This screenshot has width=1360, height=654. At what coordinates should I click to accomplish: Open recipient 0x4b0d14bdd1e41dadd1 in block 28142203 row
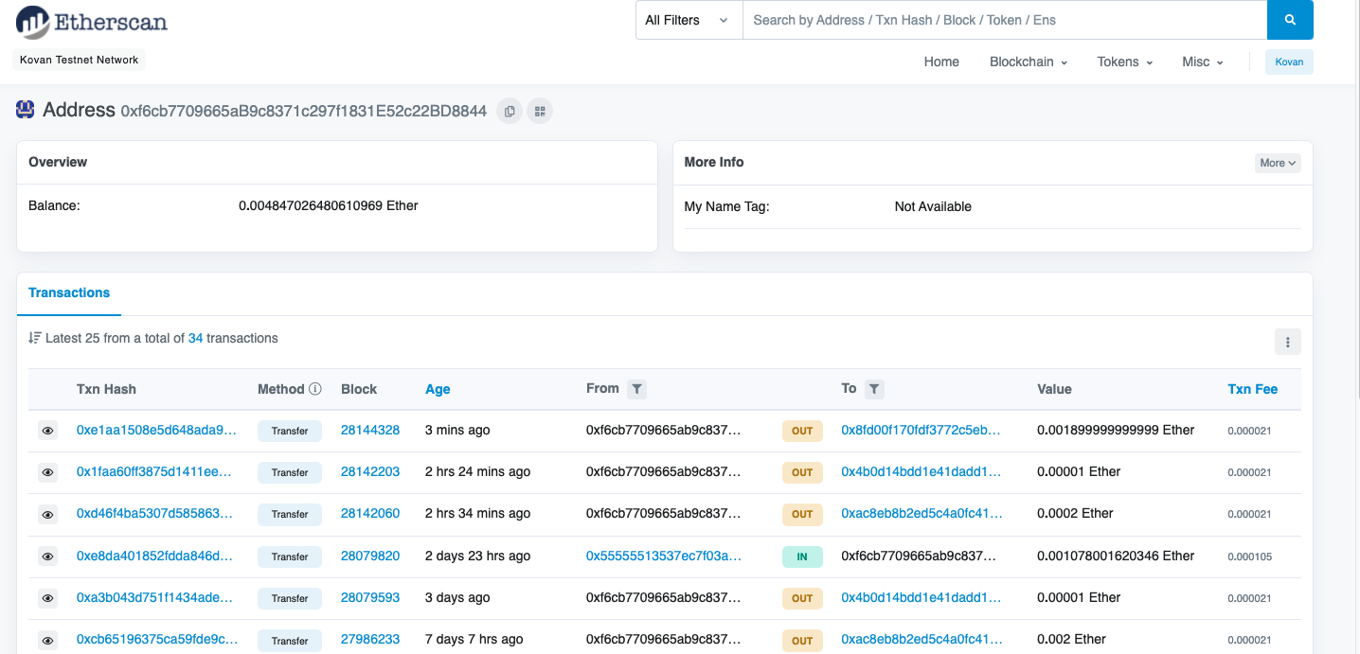pos(921,471)
